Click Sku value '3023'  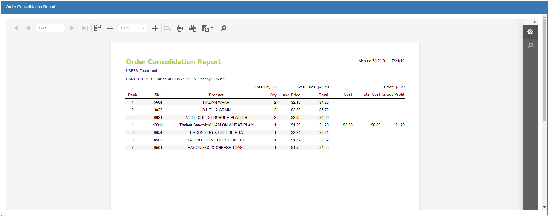coord(158,110)
